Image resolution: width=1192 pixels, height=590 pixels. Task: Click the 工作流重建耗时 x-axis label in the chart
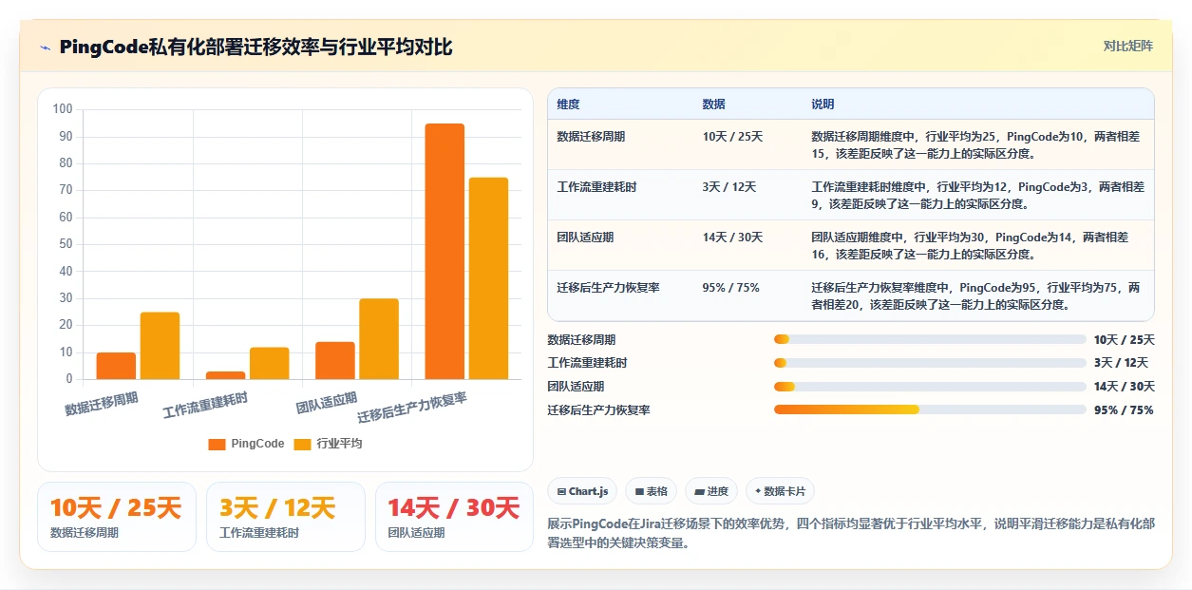pos(205,406)
